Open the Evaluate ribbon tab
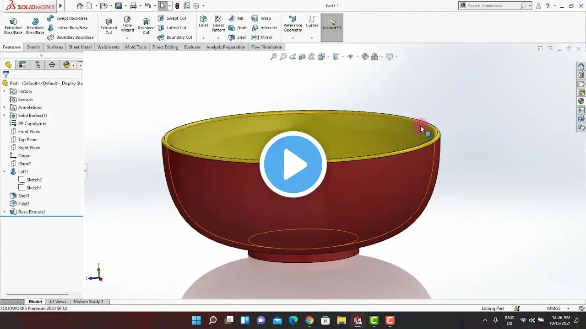The height and width of the screenshot is (329, 586). (x=192, y=47)
